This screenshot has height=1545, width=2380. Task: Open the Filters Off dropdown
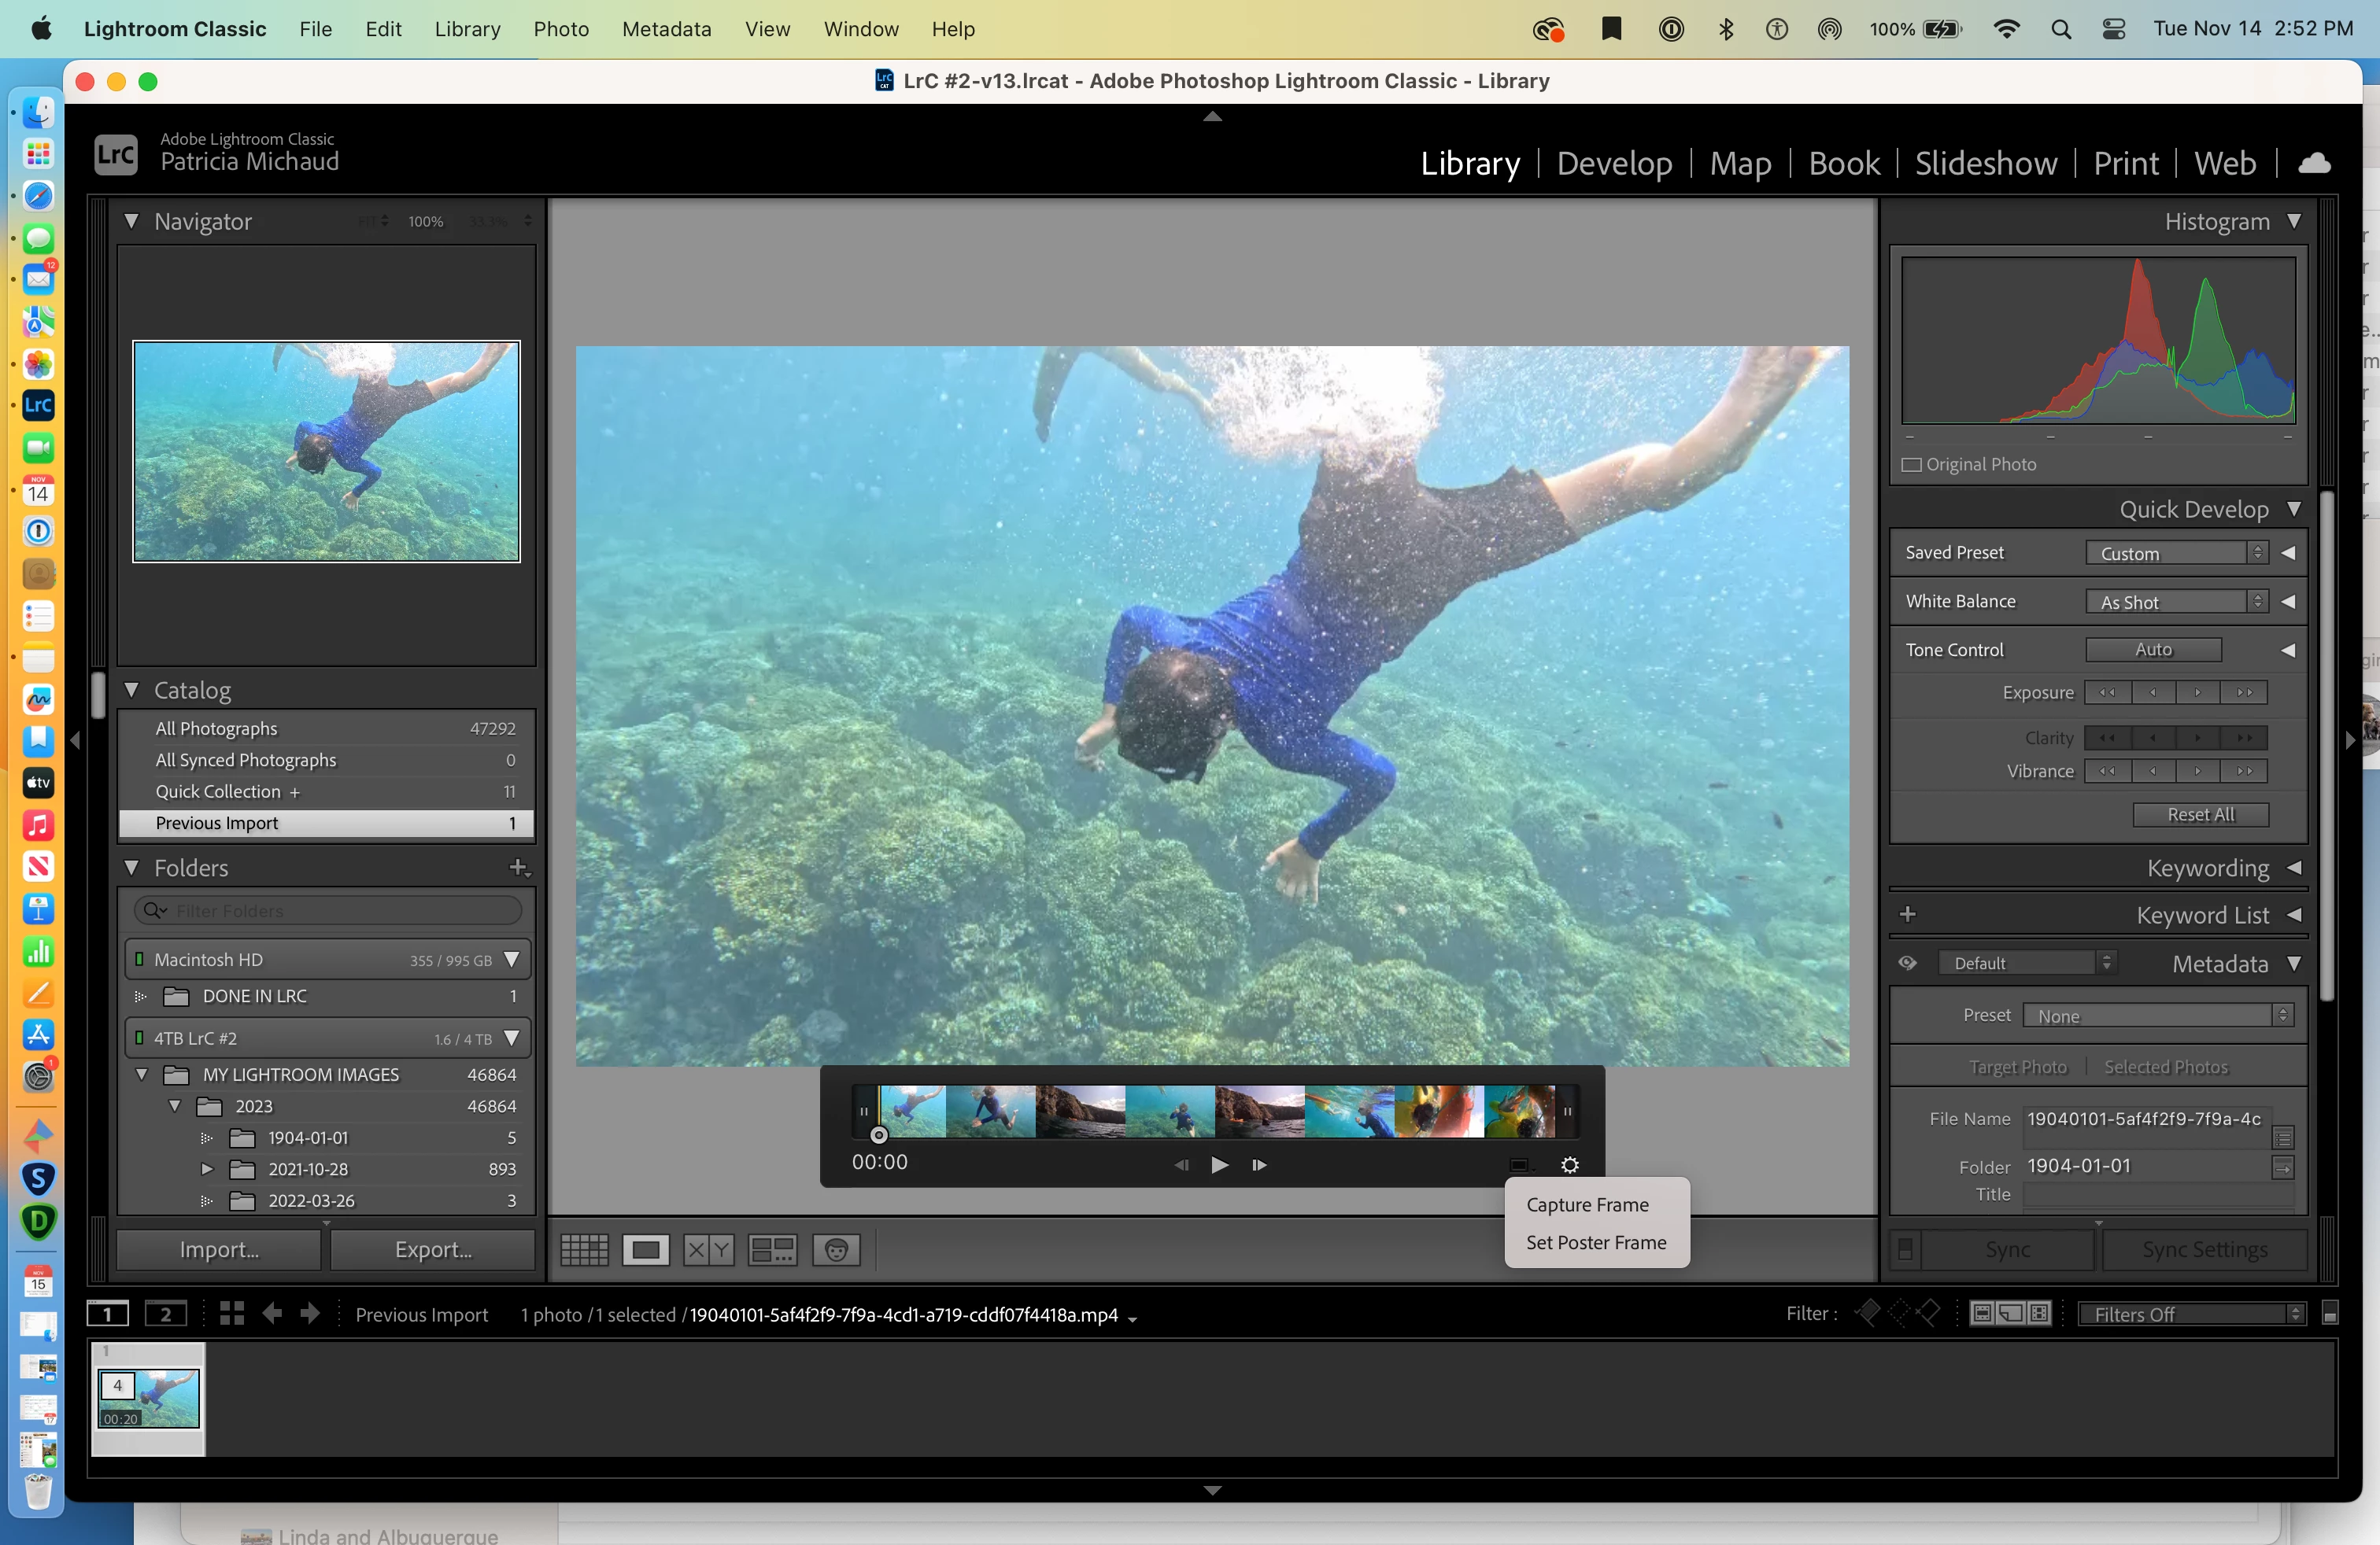[2191, 1315]
